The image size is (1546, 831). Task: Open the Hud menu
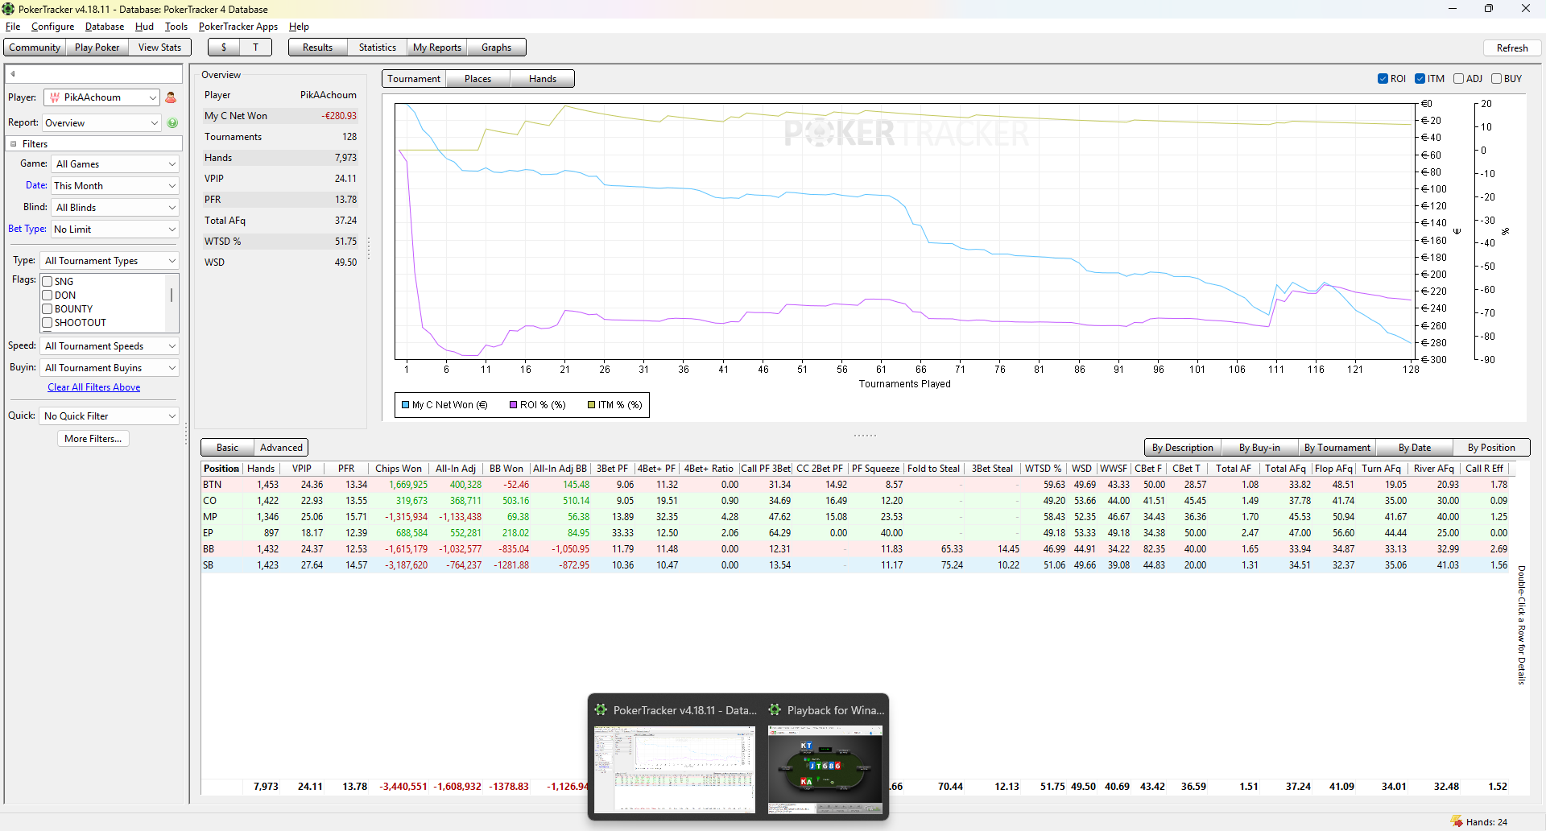(x=144, y=27)
